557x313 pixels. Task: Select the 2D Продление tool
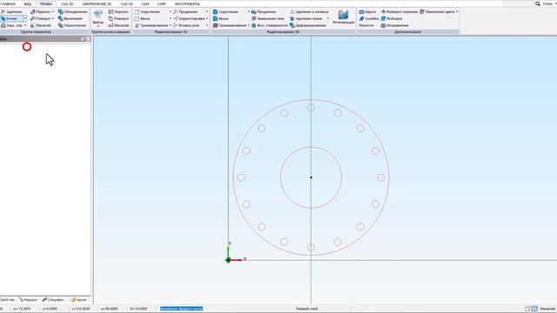(185, 11)
